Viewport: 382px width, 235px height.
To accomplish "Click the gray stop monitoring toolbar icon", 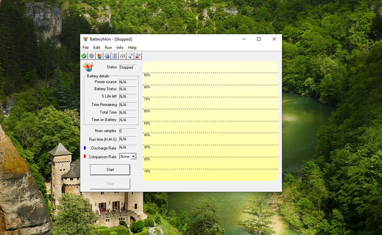I will 92,56.
